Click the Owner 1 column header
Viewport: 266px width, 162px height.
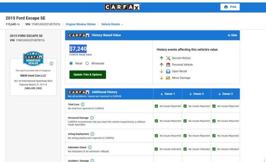(168, 94)
